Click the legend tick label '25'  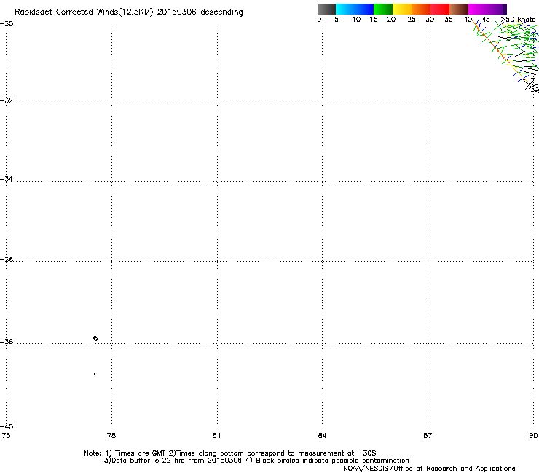tap(412, 20)
